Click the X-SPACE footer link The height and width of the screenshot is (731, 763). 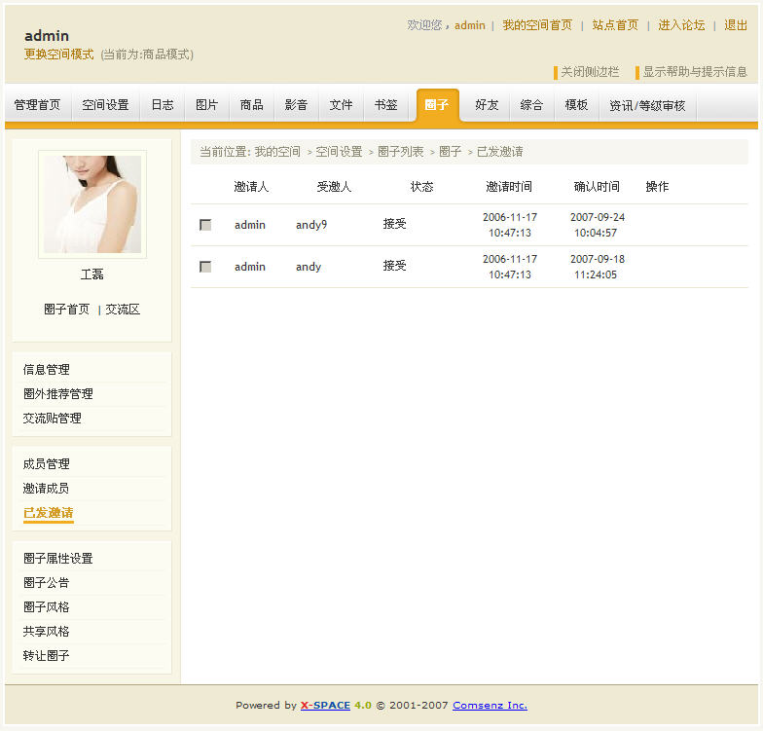(325, 705)
